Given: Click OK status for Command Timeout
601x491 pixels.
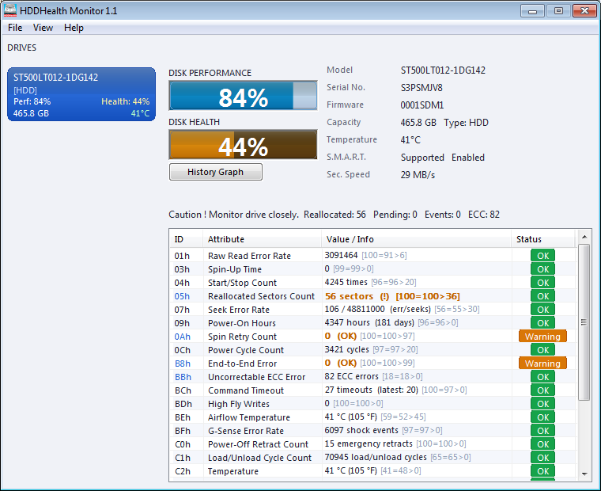Looking at the screenshot, I should pos(542,390).
